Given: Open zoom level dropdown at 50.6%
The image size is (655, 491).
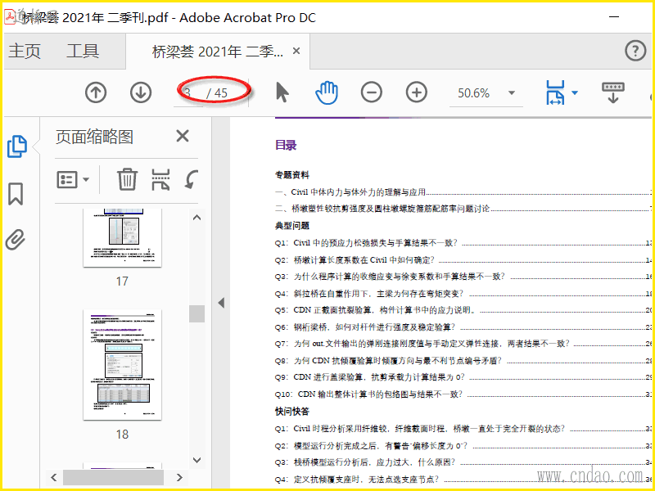Looking at the screenshot, I should click(511, 92).
